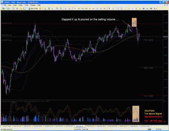Select the H4 timeframe button
169x131 pixels.
94,8
